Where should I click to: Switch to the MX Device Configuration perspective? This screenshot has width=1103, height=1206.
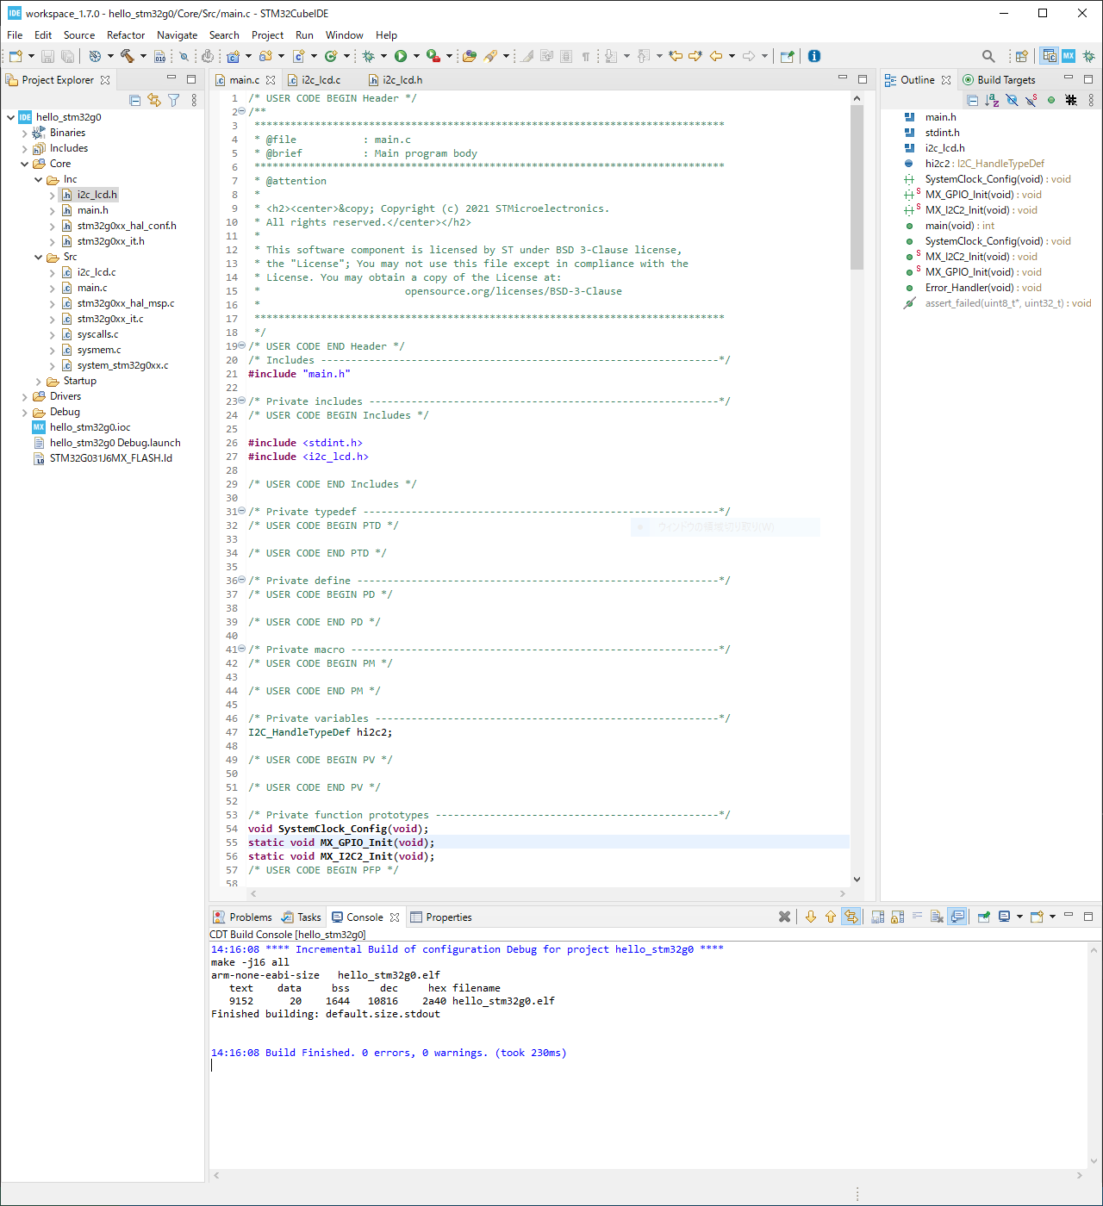click(x=1069, y=56)
